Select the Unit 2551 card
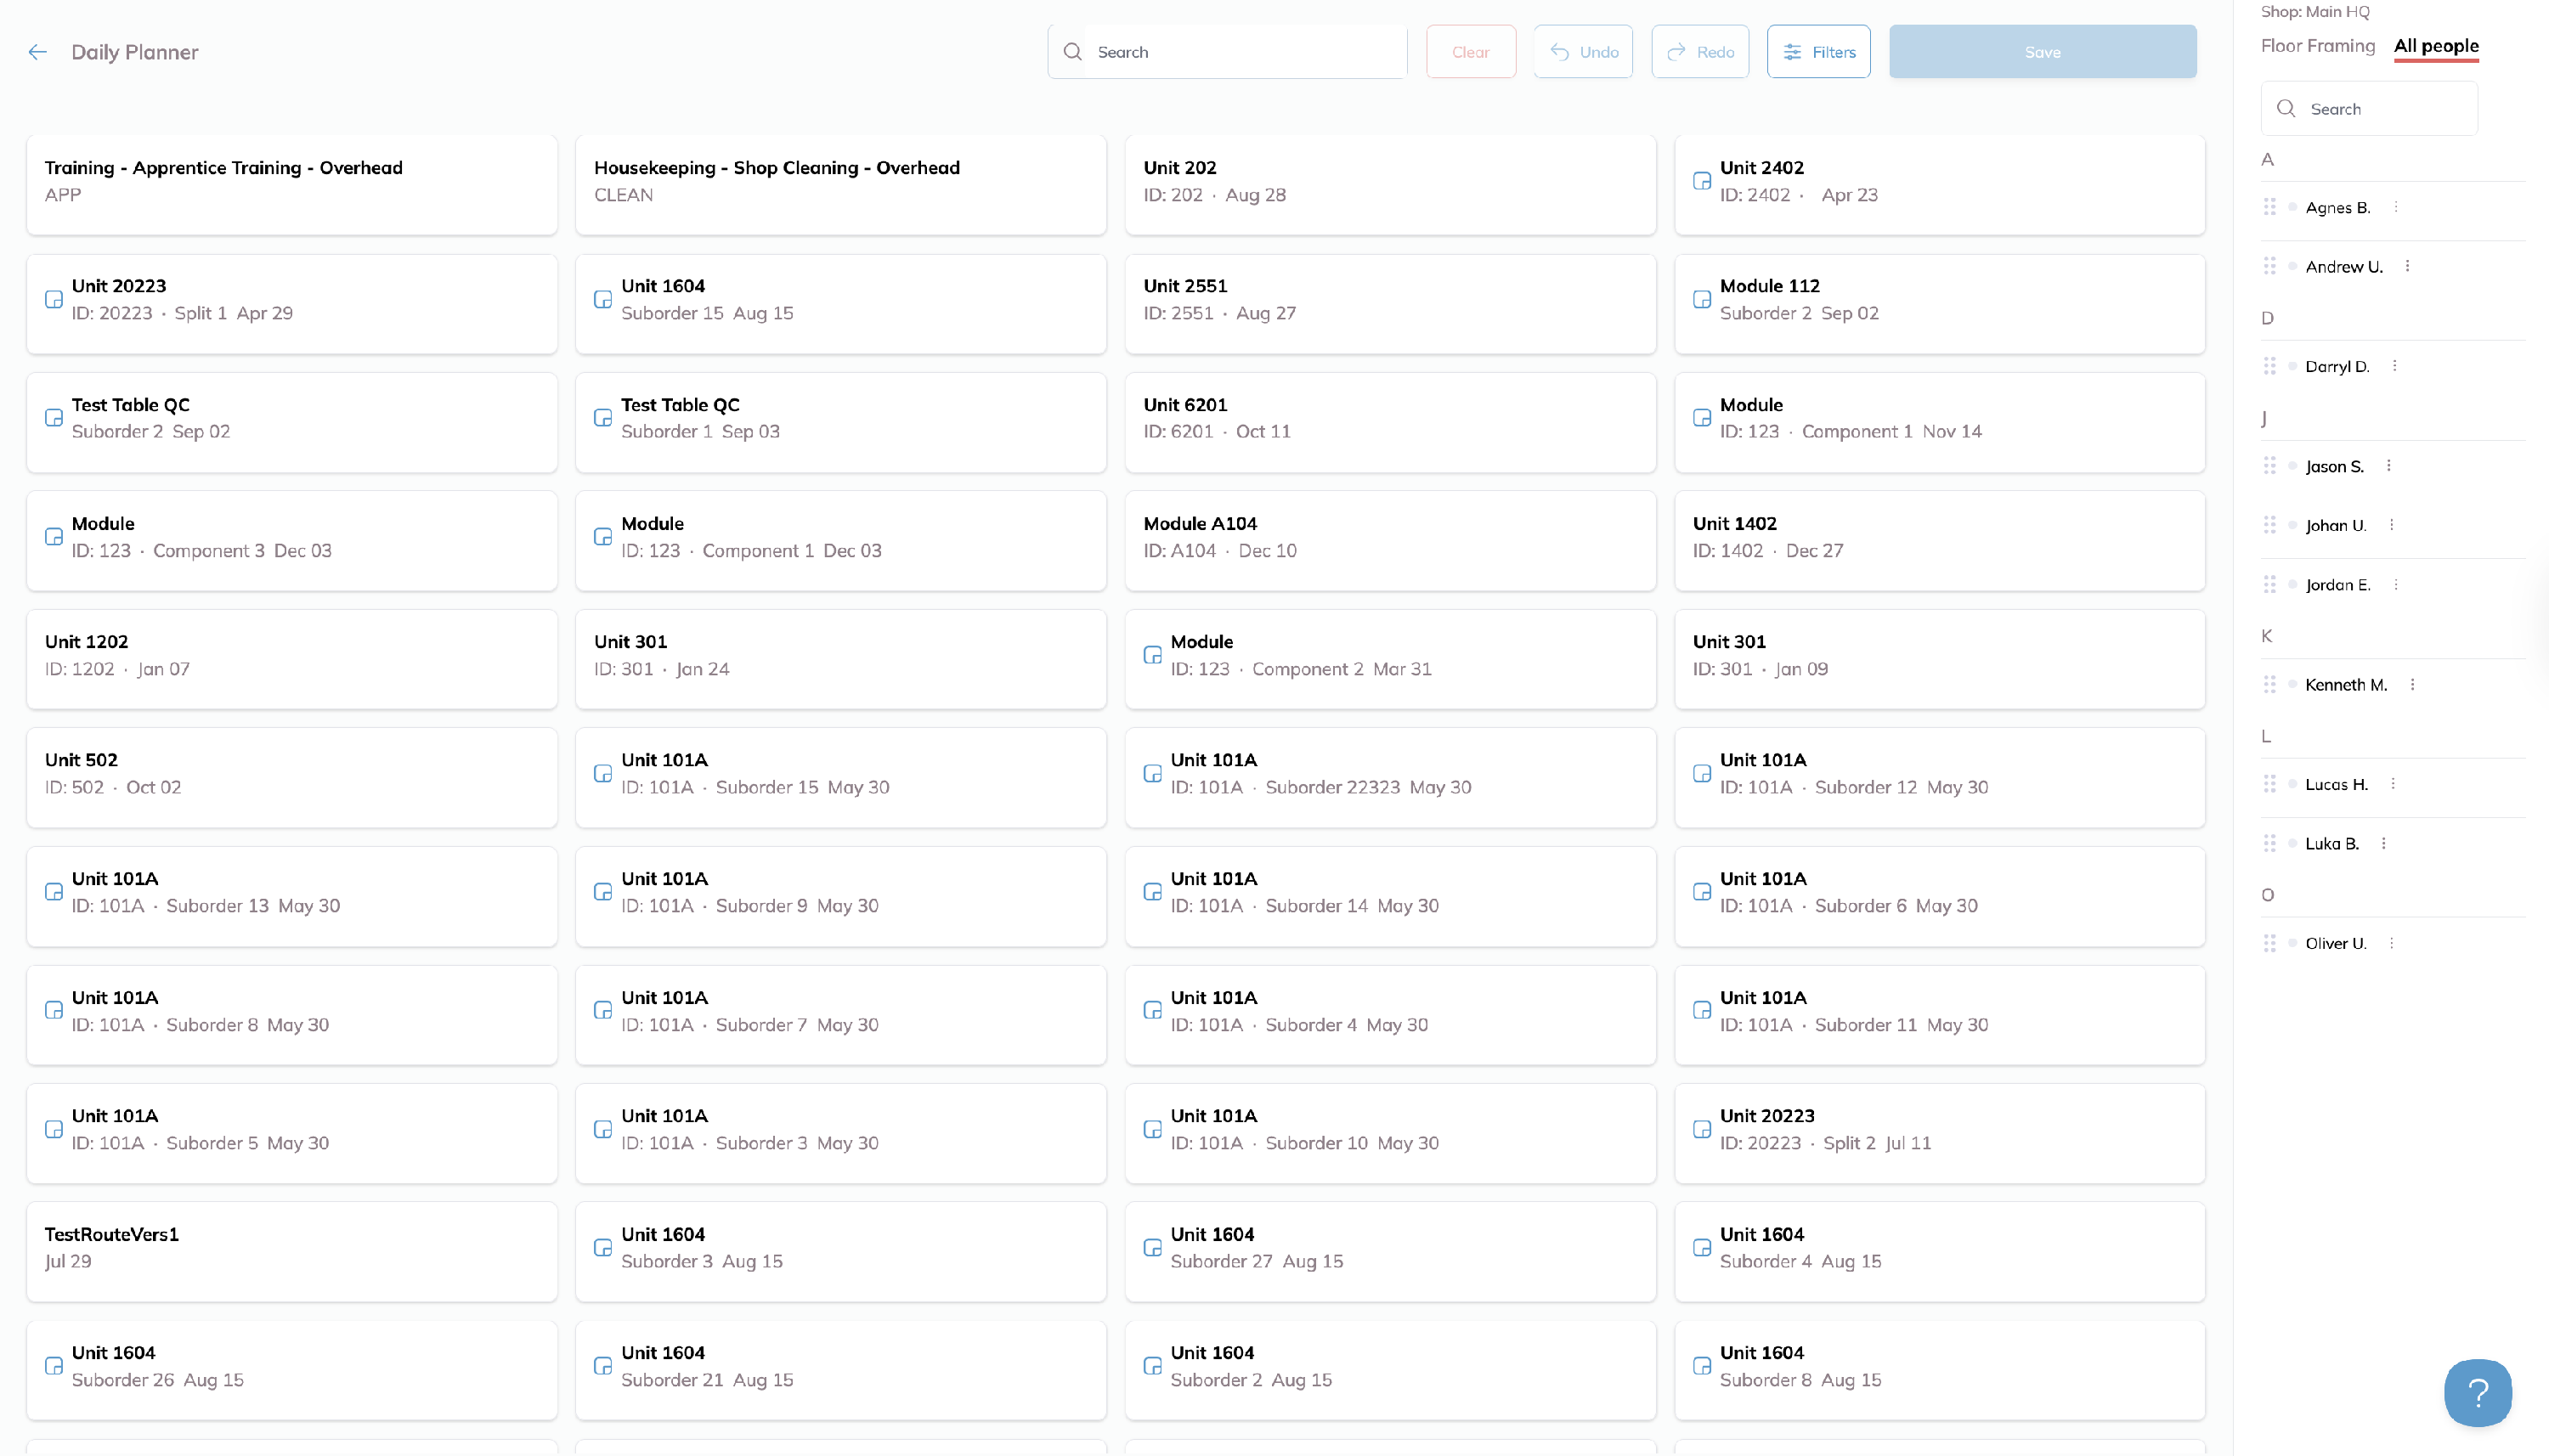Image resolution: width=2549 pixels, height=1456 pixels. point(1390,303)
